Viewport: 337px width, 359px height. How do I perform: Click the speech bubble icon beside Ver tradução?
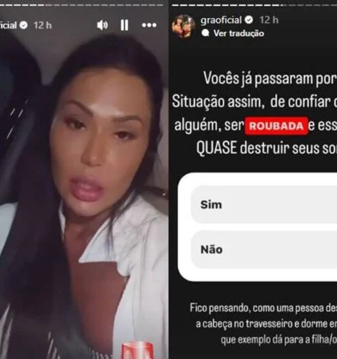pyautogui.click(x=205, y=33)
